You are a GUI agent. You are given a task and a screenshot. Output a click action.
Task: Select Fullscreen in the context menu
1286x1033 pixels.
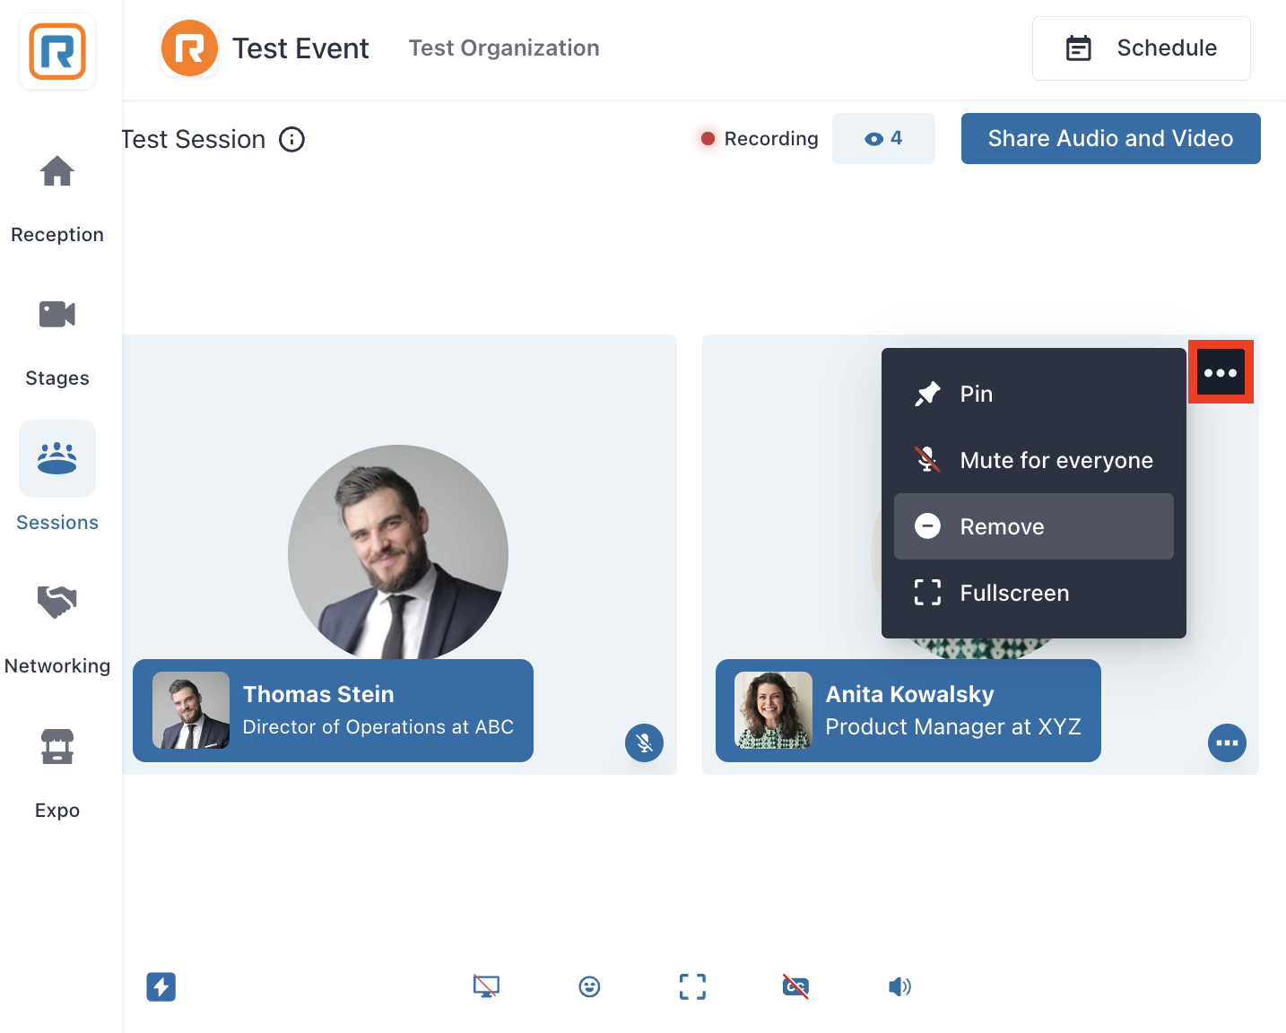tap(1034, 593)
